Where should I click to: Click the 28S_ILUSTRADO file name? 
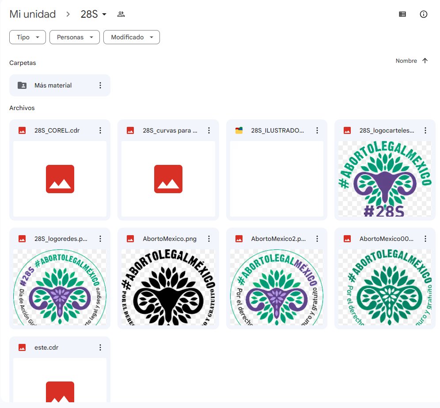tap(277, 130)
